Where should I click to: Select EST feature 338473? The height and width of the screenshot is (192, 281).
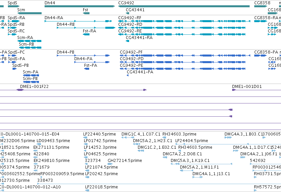(159, 184)
